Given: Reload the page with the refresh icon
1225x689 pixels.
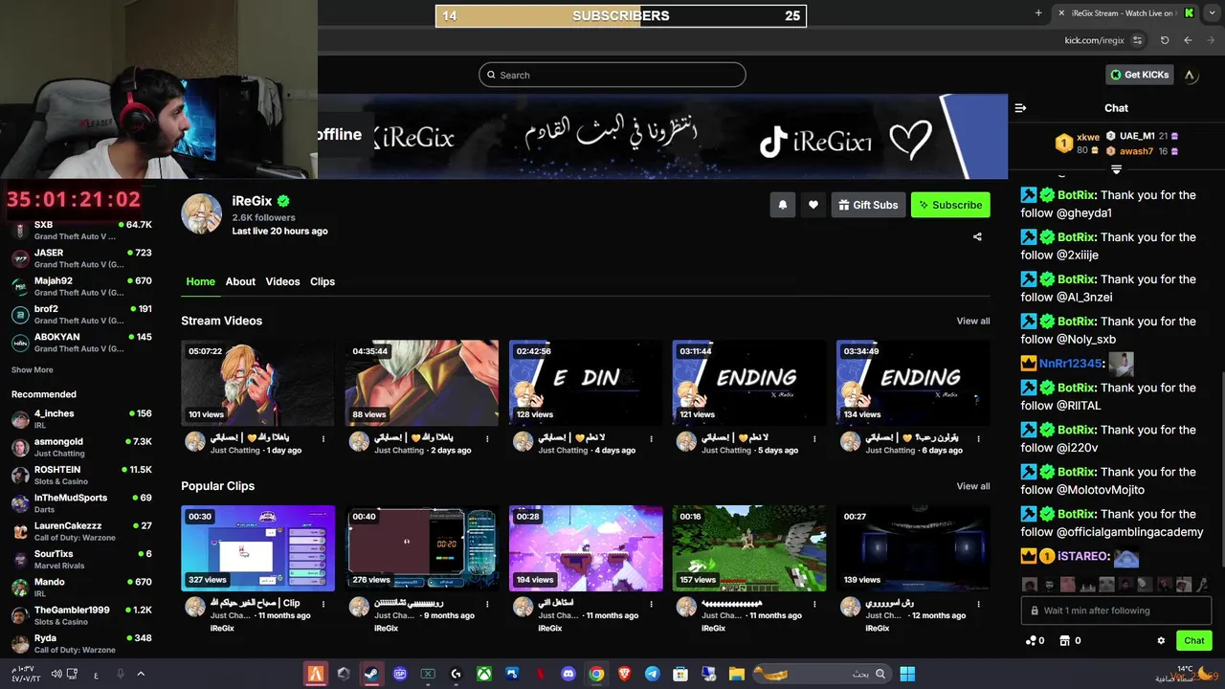Looking at the screenshot, I should point(1165,40).
